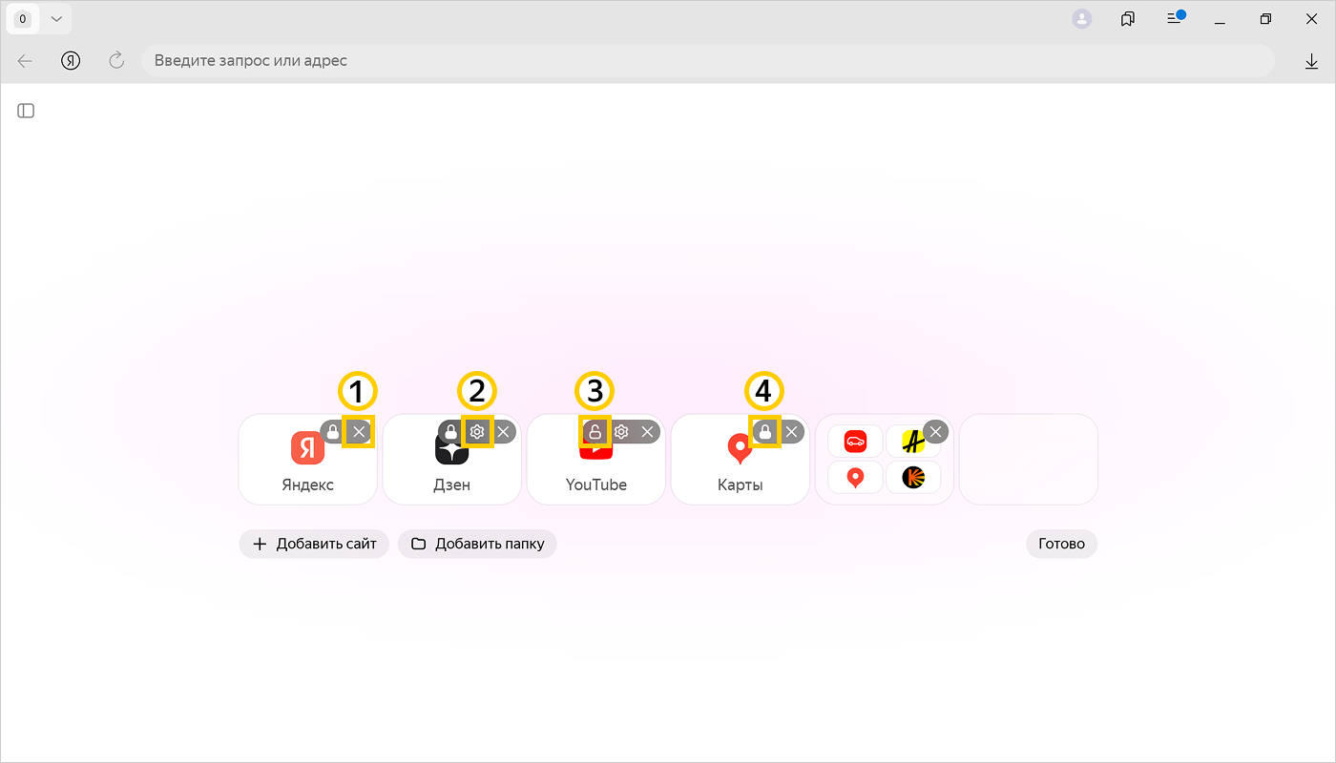1336x763 pixels.
Task: Select the current tab with counter 0
Action: (23, 19)
